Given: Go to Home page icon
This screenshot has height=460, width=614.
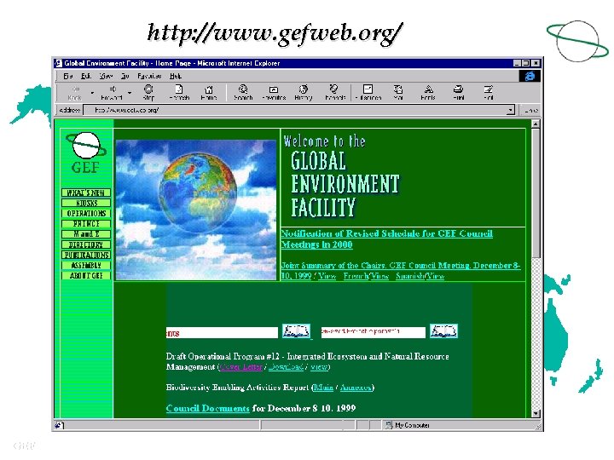Looking at the screenshot, I should (209, 93).
